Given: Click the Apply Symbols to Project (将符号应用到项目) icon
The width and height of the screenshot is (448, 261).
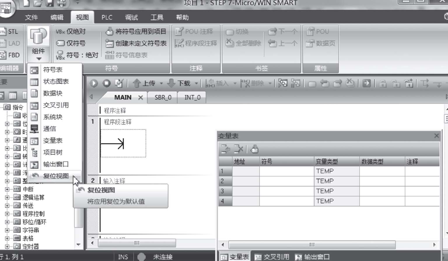Looking at the screenshot, I should point(109,31).
